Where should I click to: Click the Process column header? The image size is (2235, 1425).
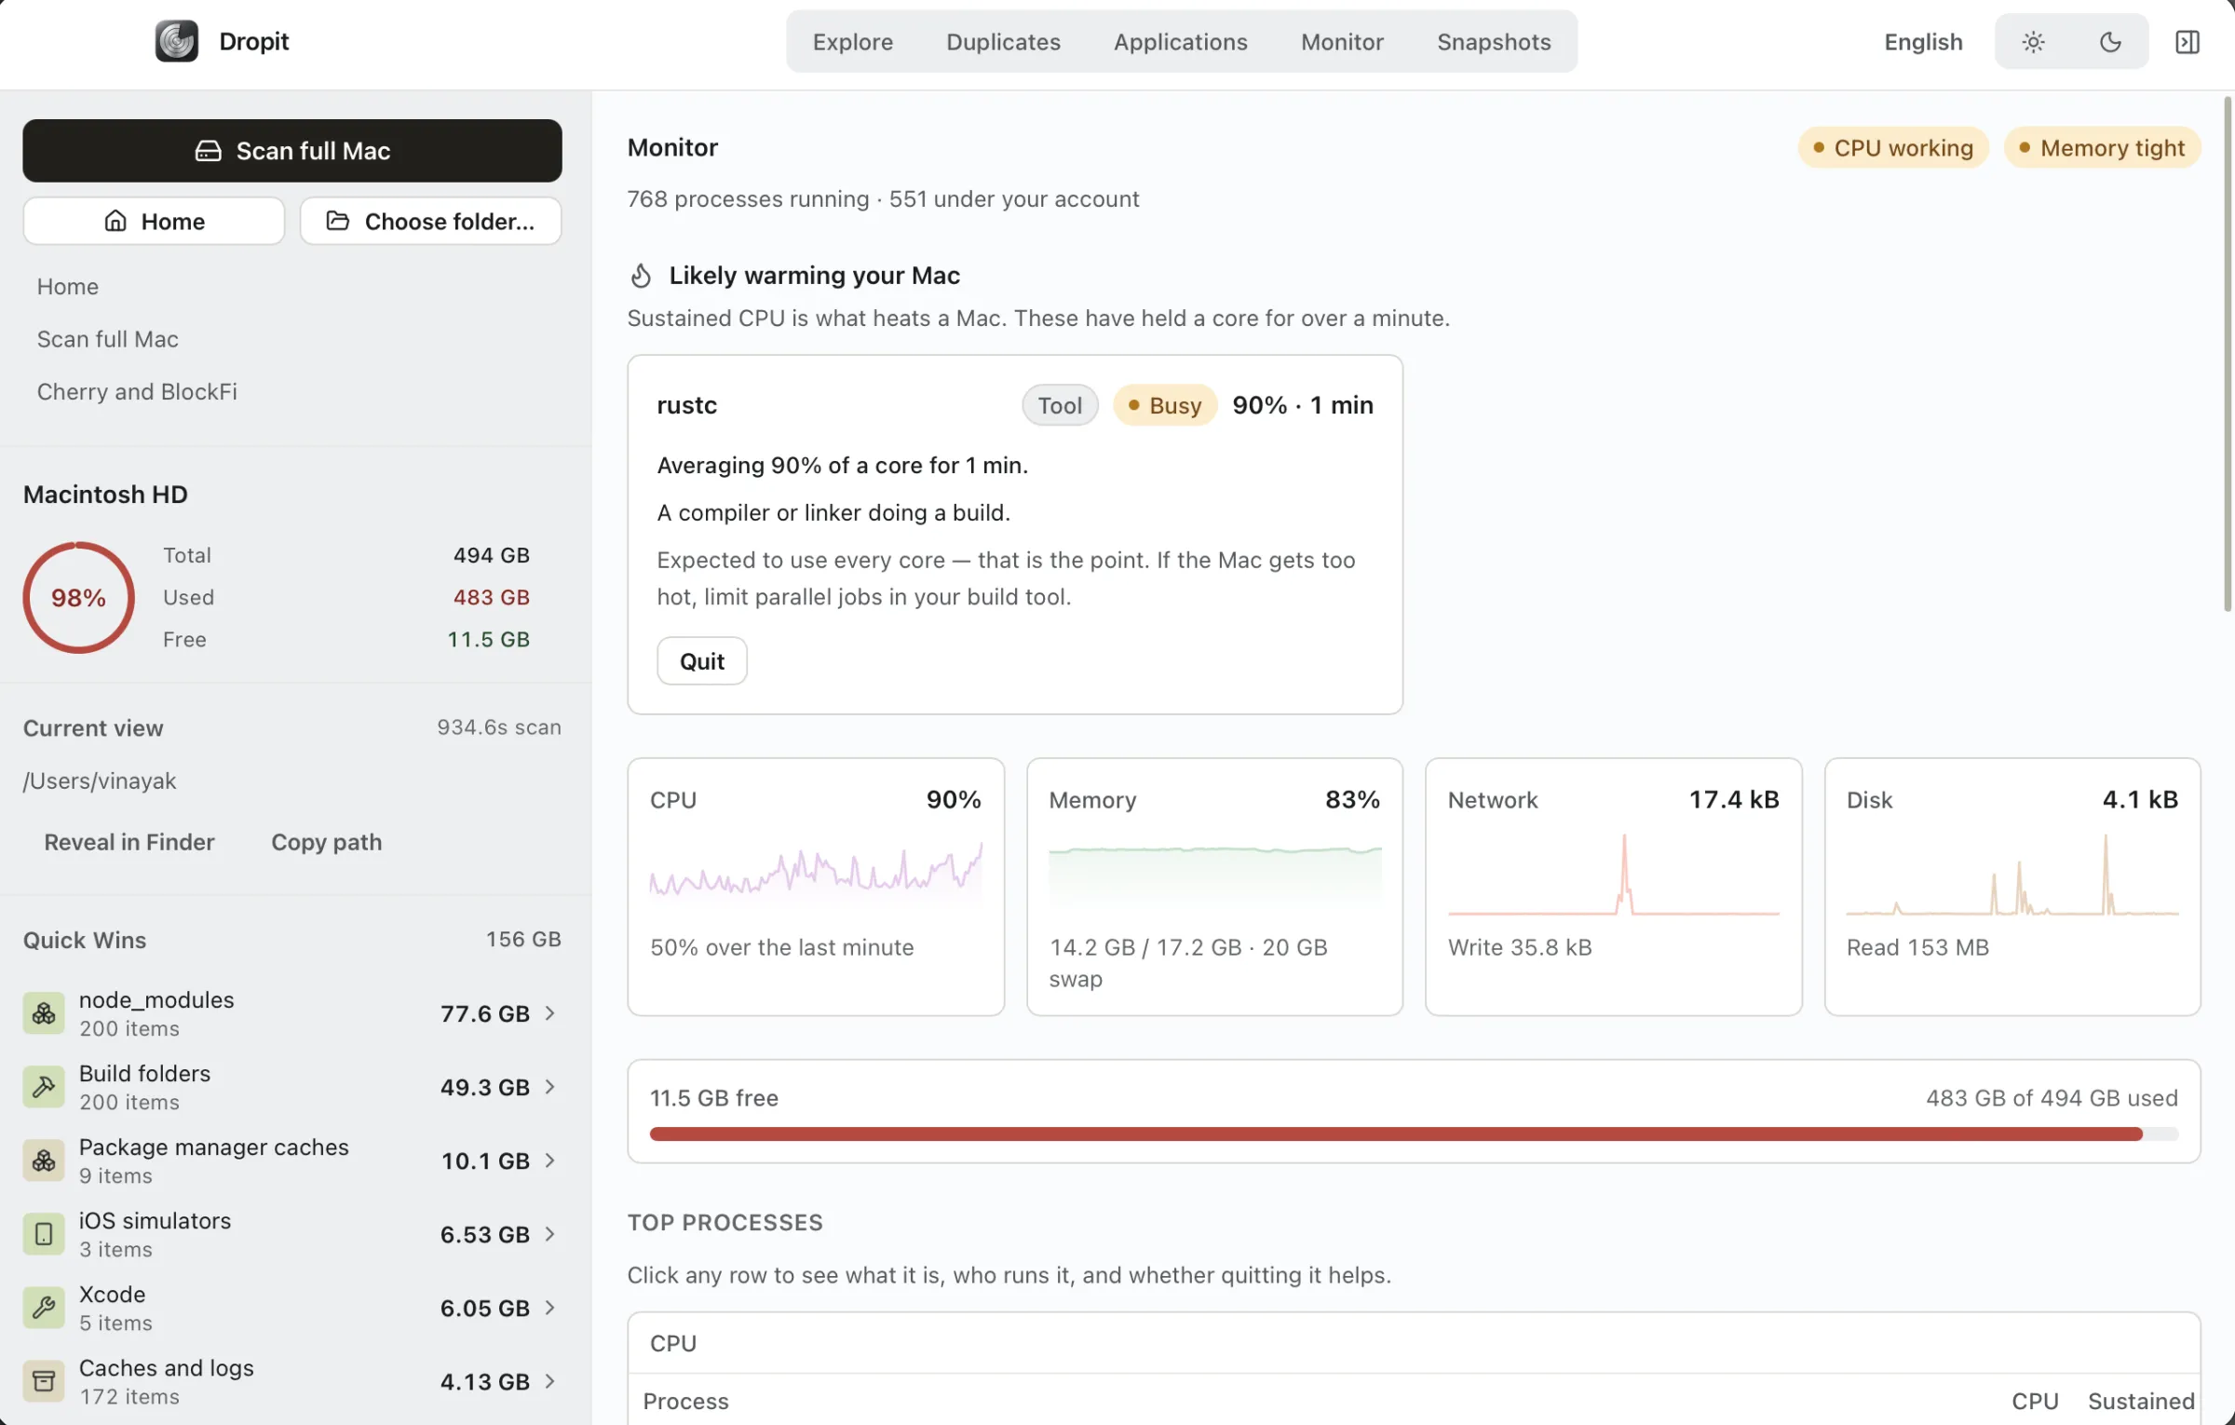click(686, 1401)
